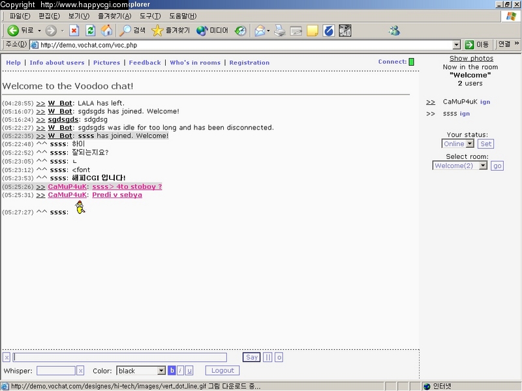Click the Edit page icon in toolbar
The width and height of the screenshot is (522, 391).
pyautogui.click(x=296, y=31)
